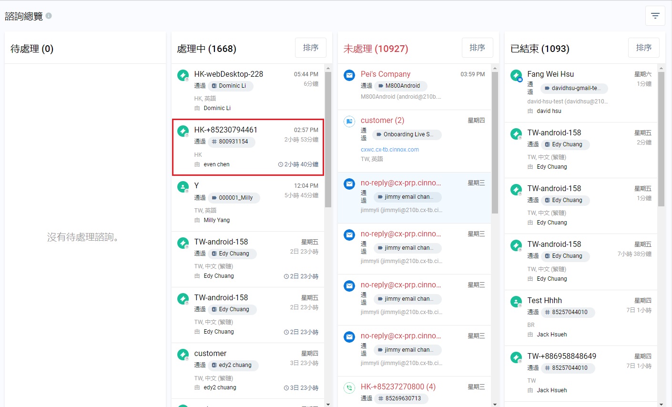Click the tag icon in 000001_Milly
The image size is (672, 407).
(214, 198)
